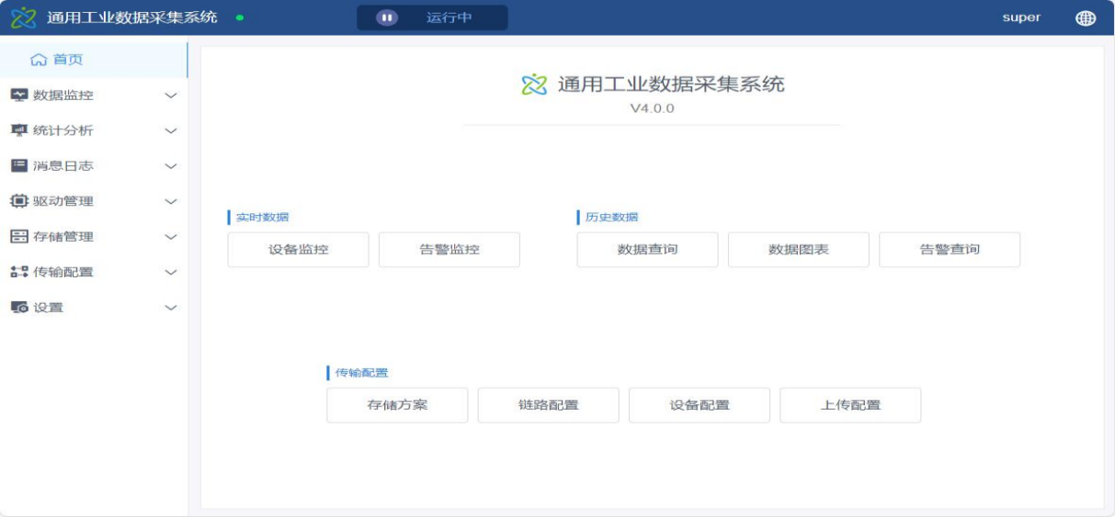Open the super user account menu

(1021, 17)
